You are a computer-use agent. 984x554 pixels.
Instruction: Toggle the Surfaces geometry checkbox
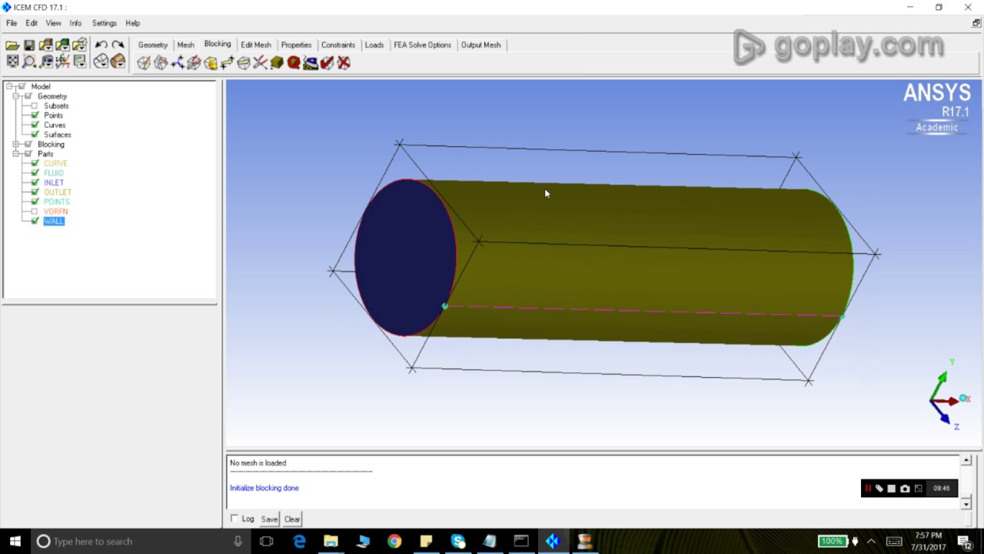tap(35, 135)
